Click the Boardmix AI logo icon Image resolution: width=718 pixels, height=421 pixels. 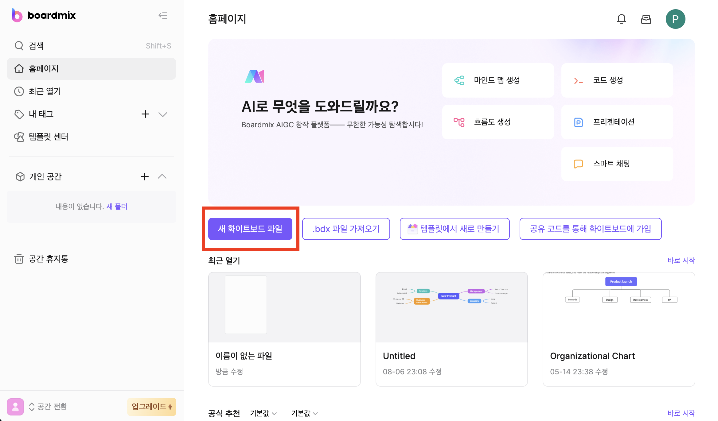click(x=254, y=76)
